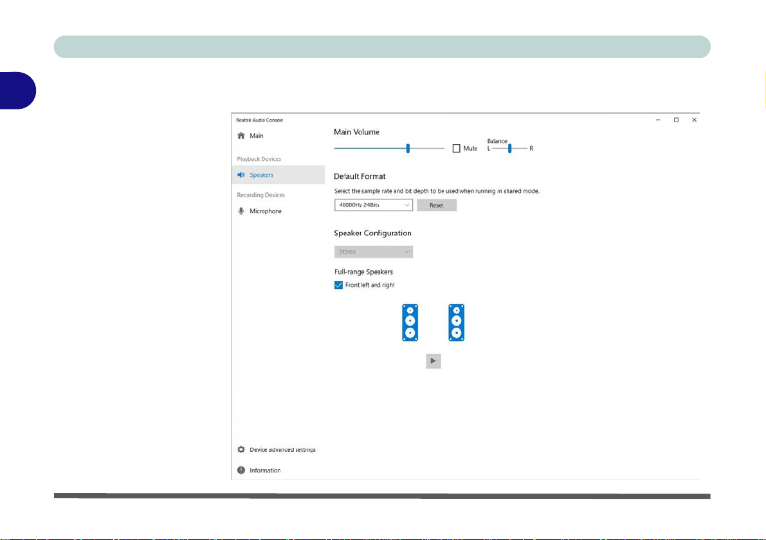
Task: Test the left front speaker icon
Action: click(x=410, y=322)
